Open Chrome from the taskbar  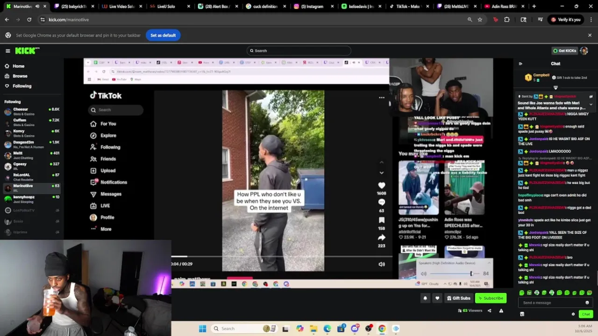coord(382,329)
